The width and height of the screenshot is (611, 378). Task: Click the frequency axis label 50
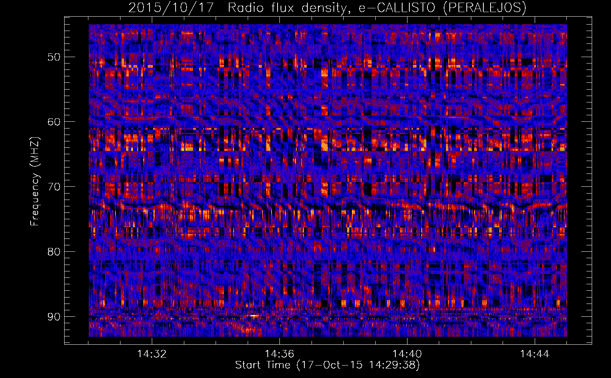[x=54, y=57]
